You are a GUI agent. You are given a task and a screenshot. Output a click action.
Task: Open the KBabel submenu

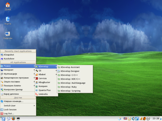(46, 75)
